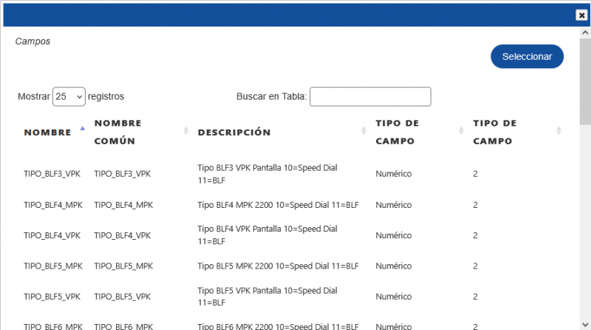Click the Campos heading text
591x330 pixels.
[33, 41]
